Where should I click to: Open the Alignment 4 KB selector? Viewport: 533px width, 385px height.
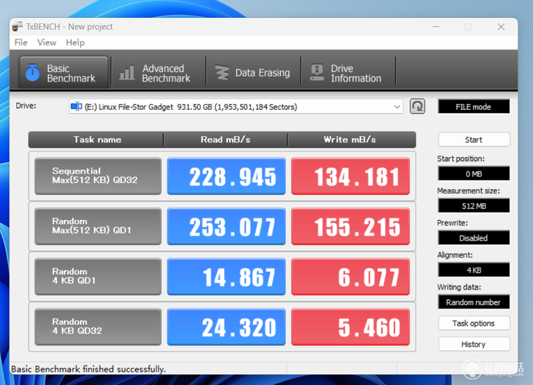(474, 270)
